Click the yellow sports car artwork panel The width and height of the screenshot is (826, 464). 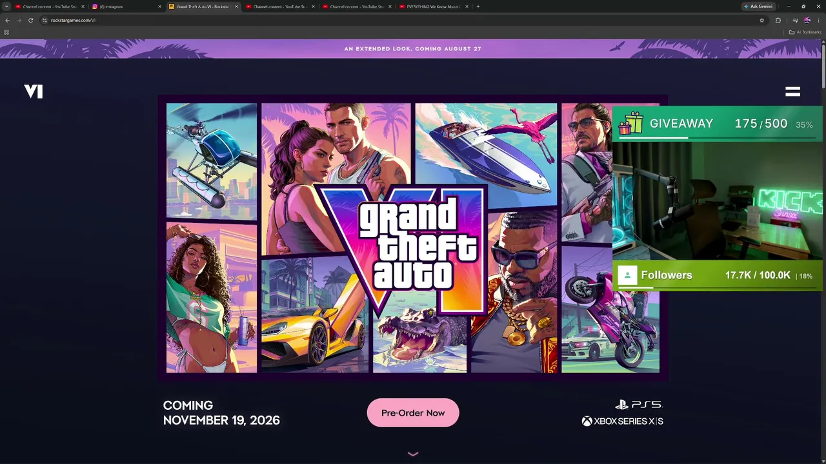[x=315, y=316]
